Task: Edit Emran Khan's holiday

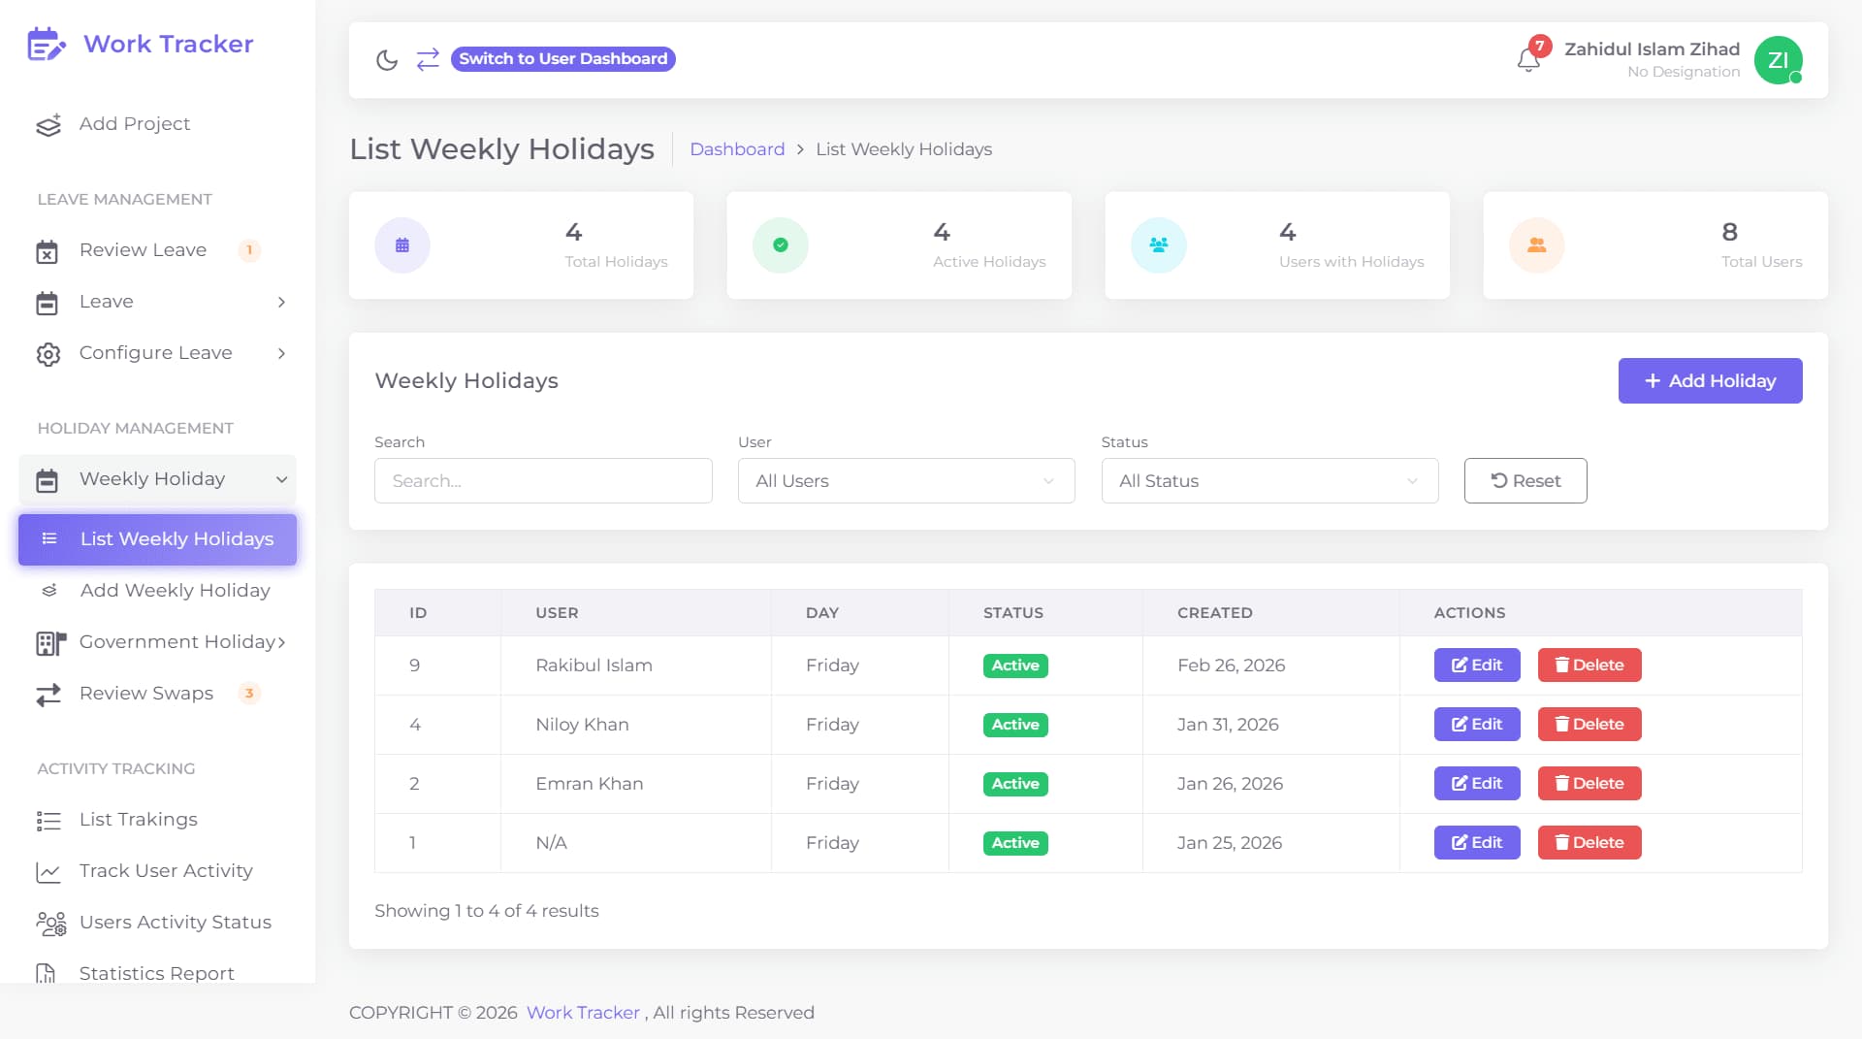Action: pyautogui.click(x=1477, y=784)
